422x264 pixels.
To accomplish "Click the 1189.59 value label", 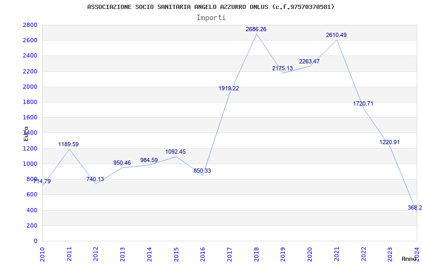I will tap(69, 144).
